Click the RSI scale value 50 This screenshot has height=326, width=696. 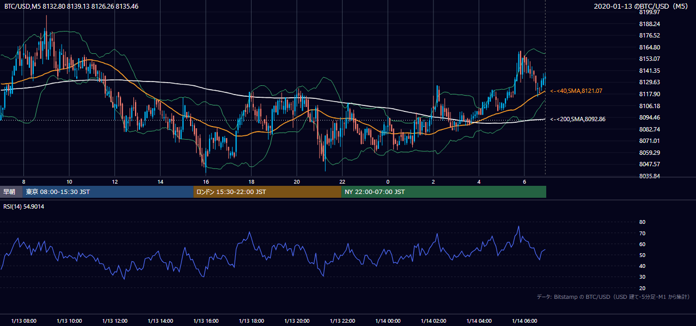coord(642,255)
